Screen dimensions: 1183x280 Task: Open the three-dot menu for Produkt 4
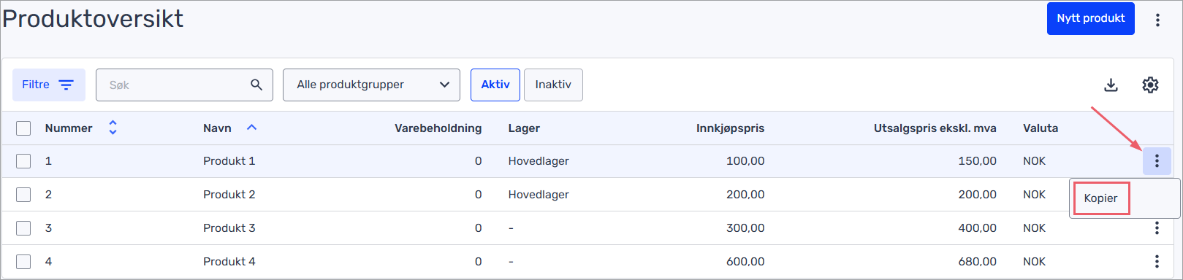pos(1157,261)
